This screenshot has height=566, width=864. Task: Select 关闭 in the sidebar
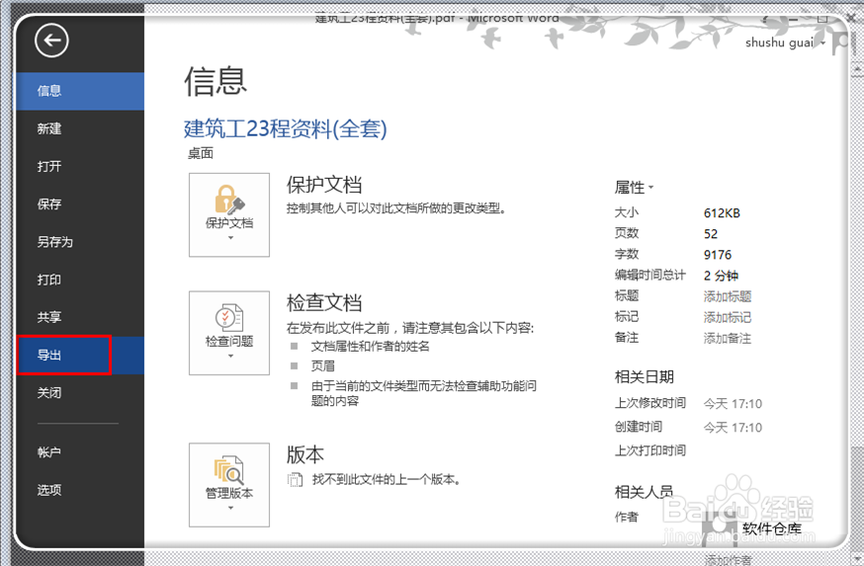[80, 393]
